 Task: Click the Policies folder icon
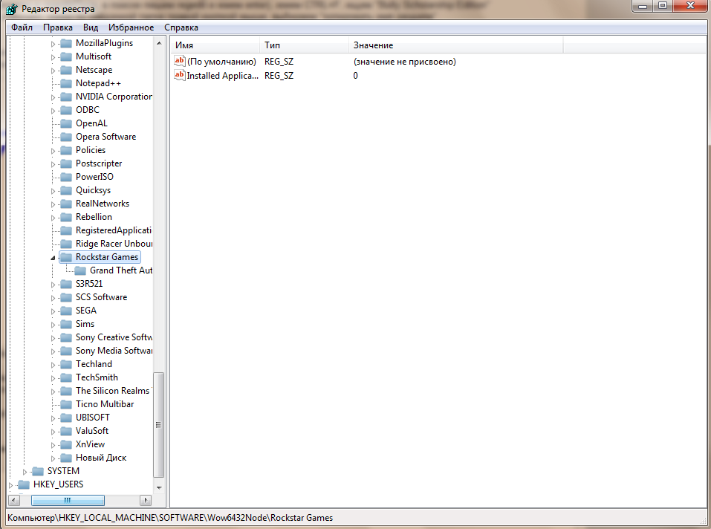tap(66, 150)
